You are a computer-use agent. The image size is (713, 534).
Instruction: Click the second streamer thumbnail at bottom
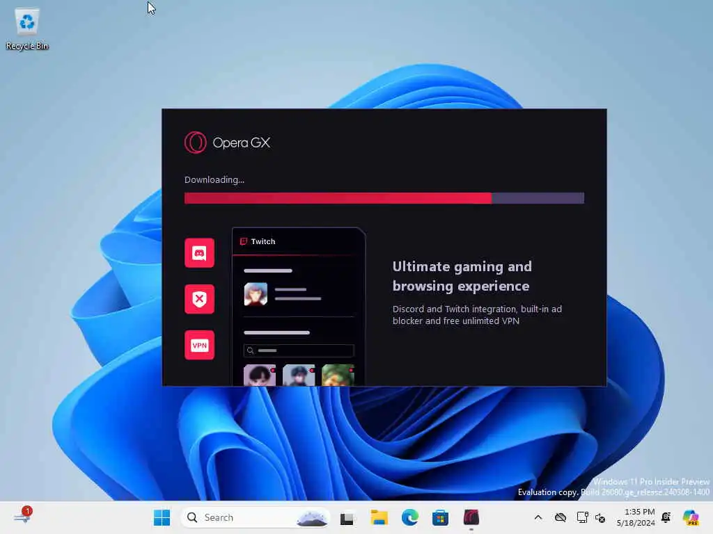coord(299,375)
